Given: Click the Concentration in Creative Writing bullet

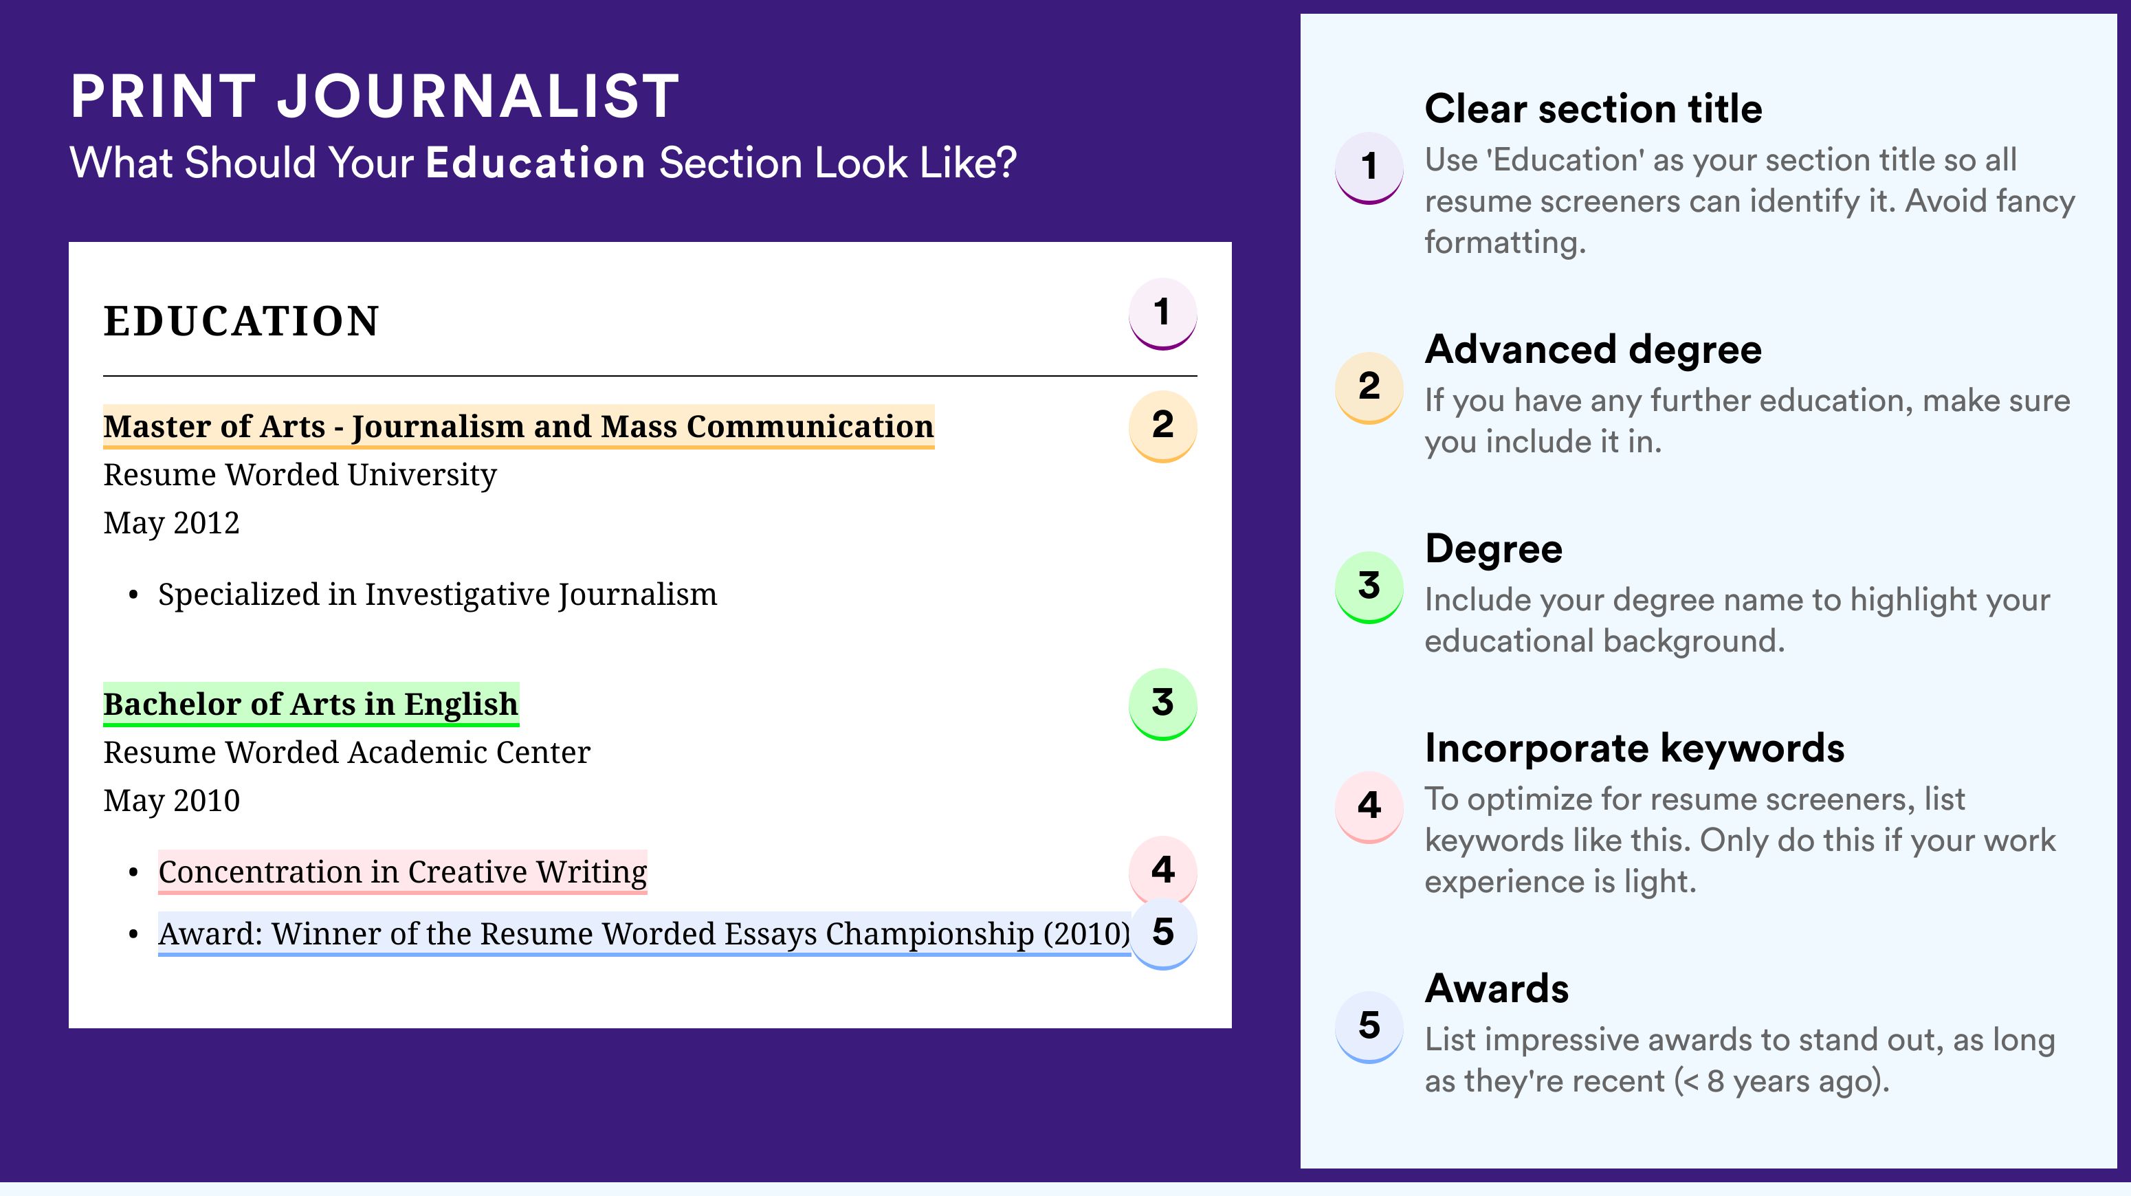Looking at the screenshot, I should click(403, 872).
